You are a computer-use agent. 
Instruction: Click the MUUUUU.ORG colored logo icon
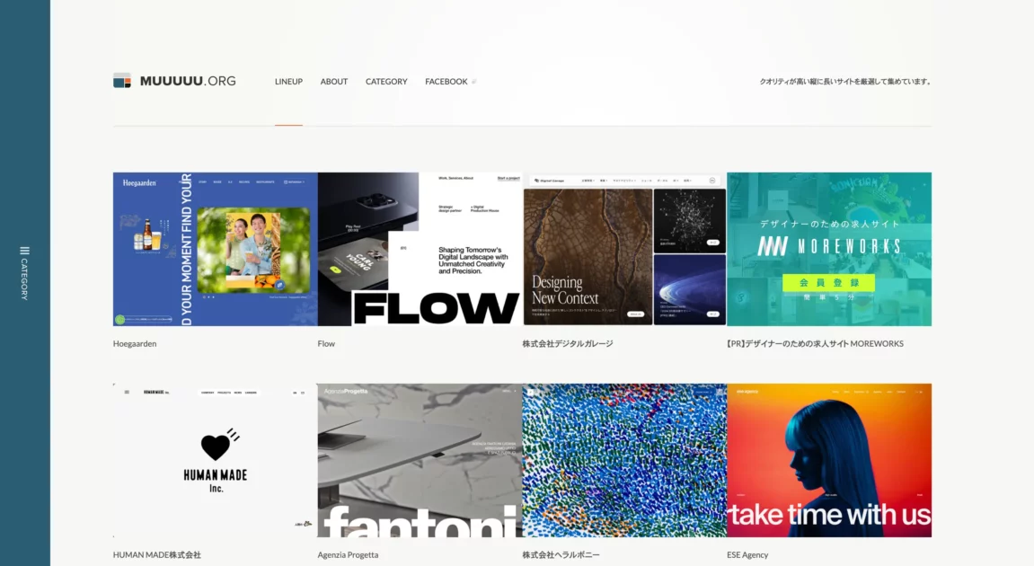click(122, 81)
